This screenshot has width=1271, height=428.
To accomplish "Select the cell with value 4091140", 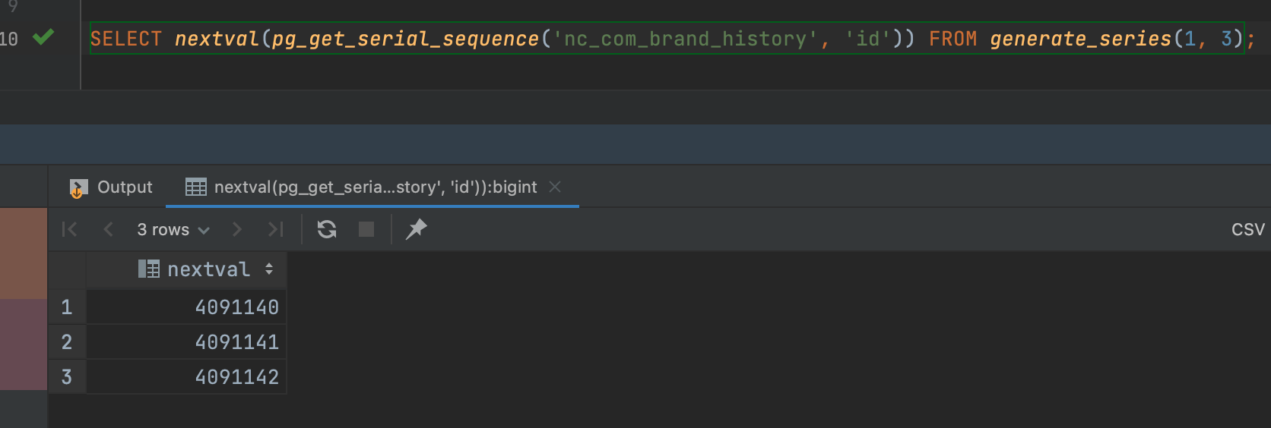I will (x=186, y=307).
